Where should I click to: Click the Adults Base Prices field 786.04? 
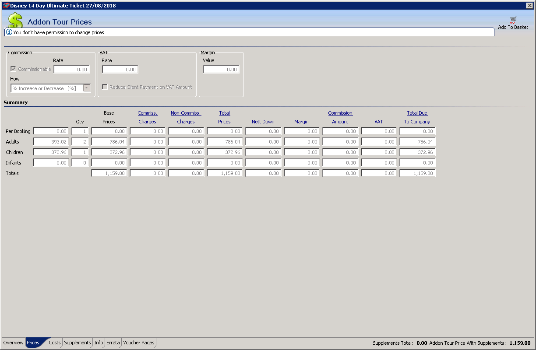pos(109,142)
